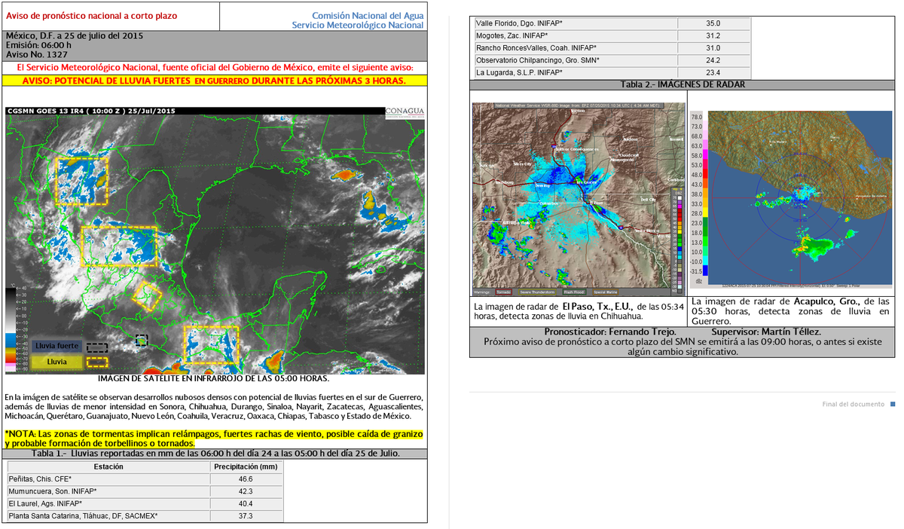
Task: Select the 24.2 precipitation value
Action: click(713, 60)
